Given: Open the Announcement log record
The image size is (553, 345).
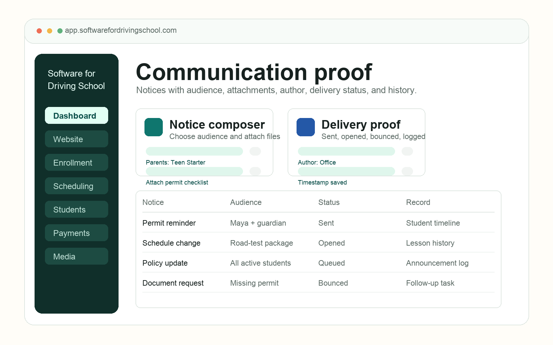Looking at the screenshot, I should 437,263.
